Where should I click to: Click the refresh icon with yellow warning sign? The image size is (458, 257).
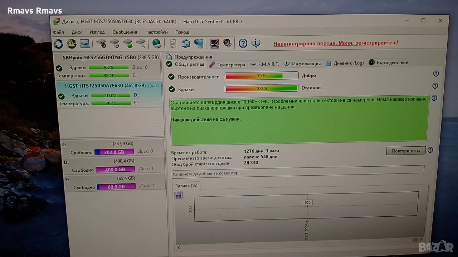[72, 44]
